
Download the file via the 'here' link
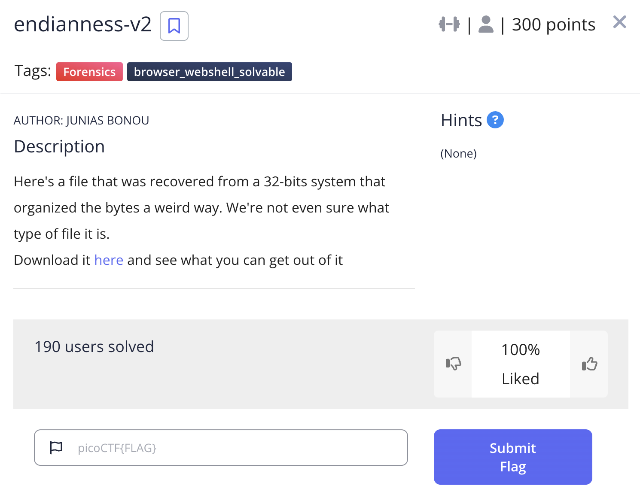click(109, 260)
